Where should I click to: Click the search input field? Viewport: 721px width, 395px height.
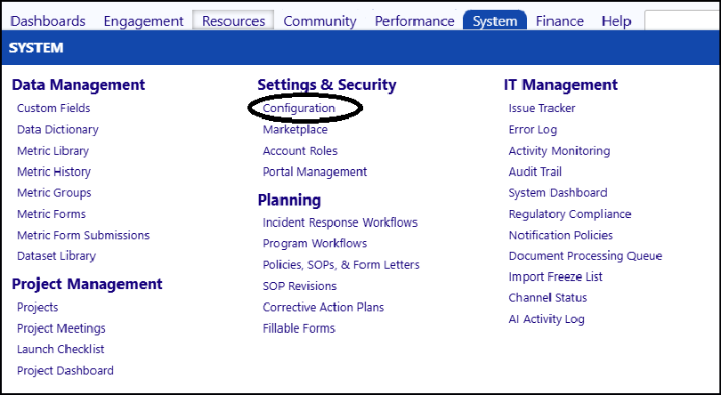tap(683, 20)
